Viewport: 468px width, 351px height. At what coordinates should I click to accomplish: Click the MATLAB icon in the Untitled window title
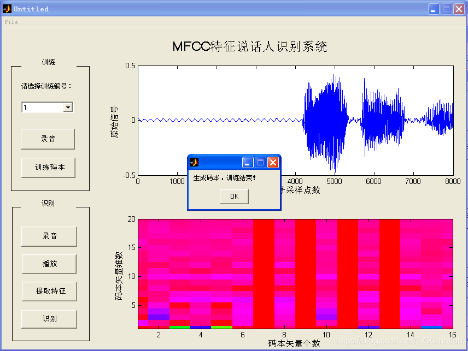pos(7,9)
